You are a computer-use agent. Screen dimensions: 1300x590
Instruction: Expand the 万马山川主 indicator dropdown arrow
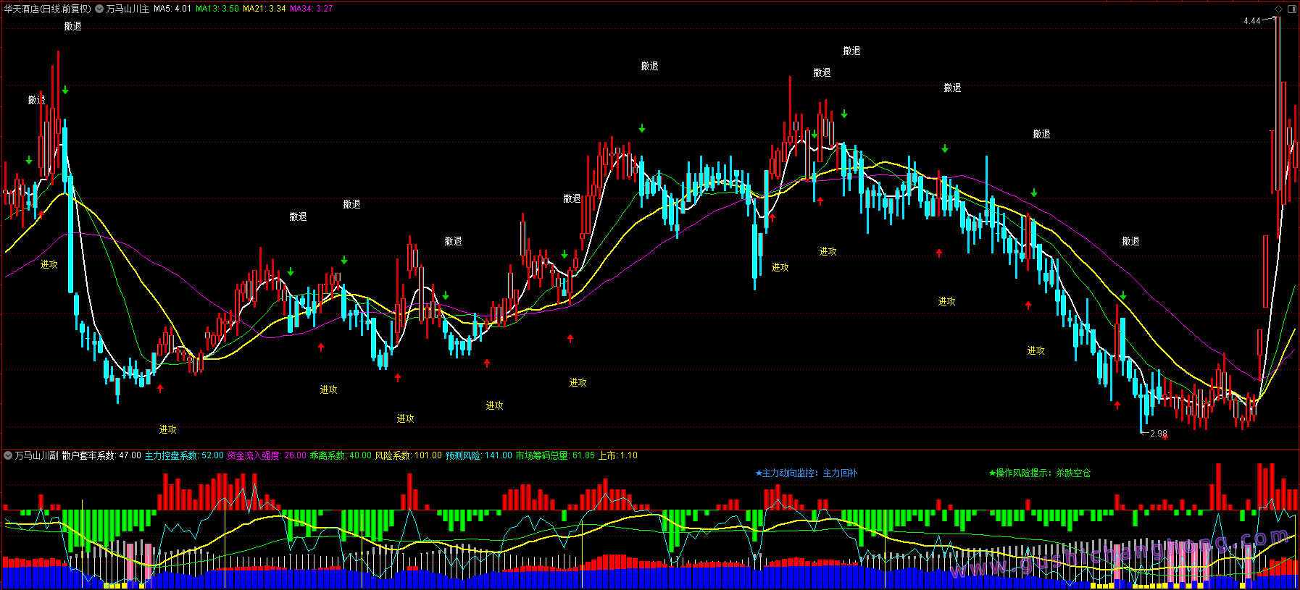click(99, 9)
